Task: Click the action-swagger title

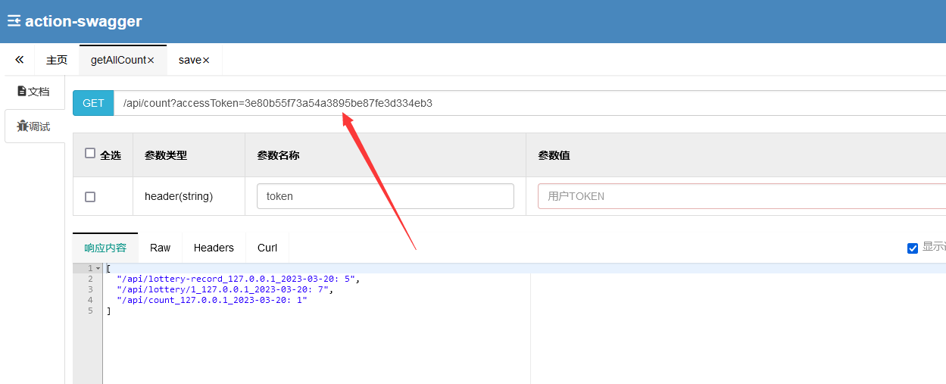Action: click(83, 21)
